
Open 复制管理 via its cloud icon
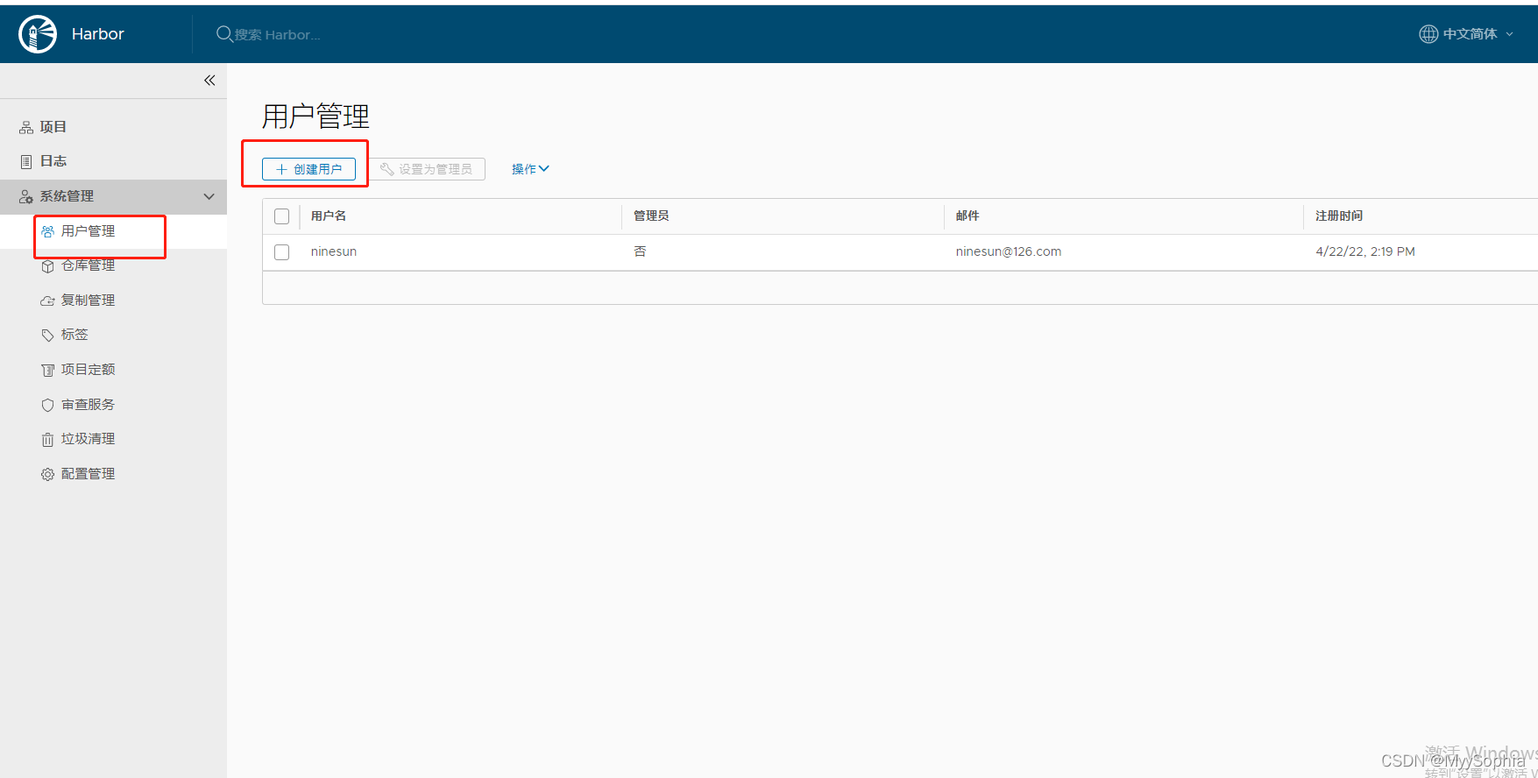point(48,301)
